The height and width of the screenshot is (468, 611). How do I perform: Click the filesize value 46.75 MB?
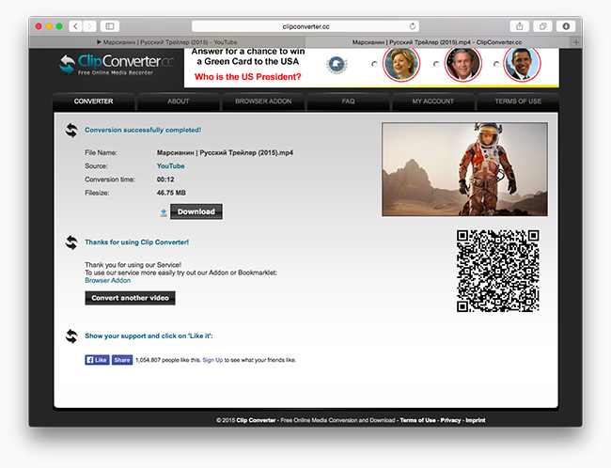(171, 193)
